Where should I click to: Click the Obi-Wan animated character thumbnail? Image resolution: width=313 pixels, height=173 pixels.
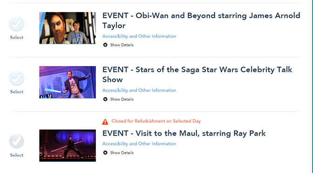click(x=68, y=28)
